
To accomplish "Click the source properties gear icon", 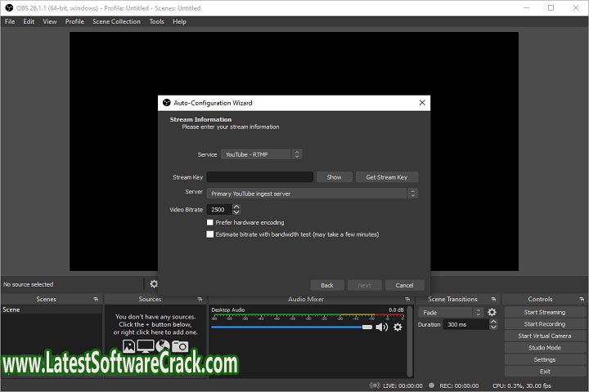I will [153, 284].
